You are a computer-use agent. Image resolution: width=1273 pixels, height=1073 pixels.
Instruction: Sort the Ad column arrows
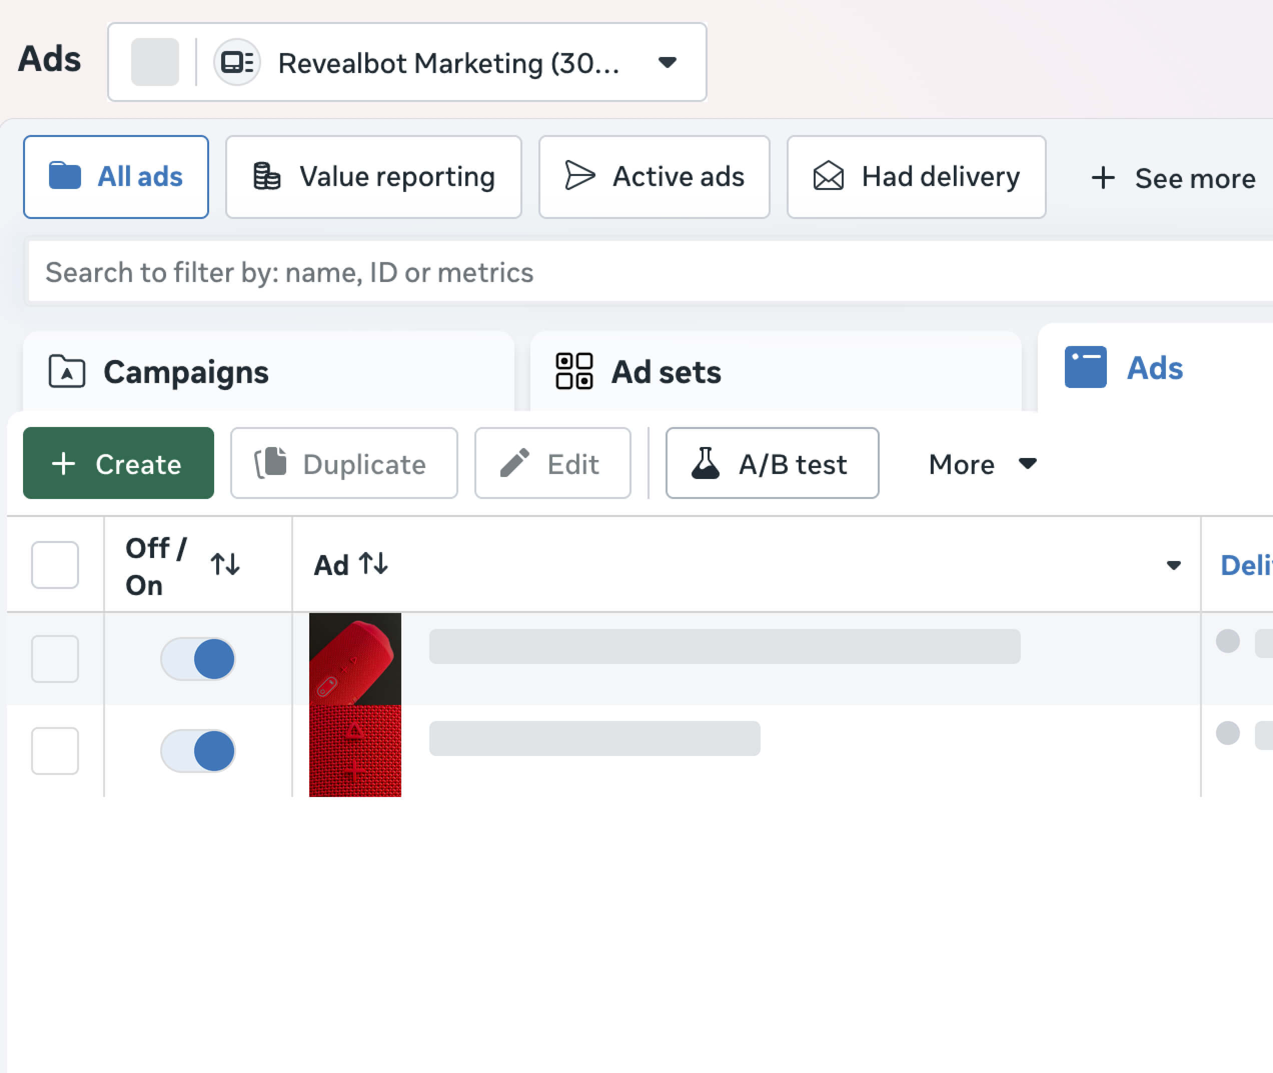(373, 564)
